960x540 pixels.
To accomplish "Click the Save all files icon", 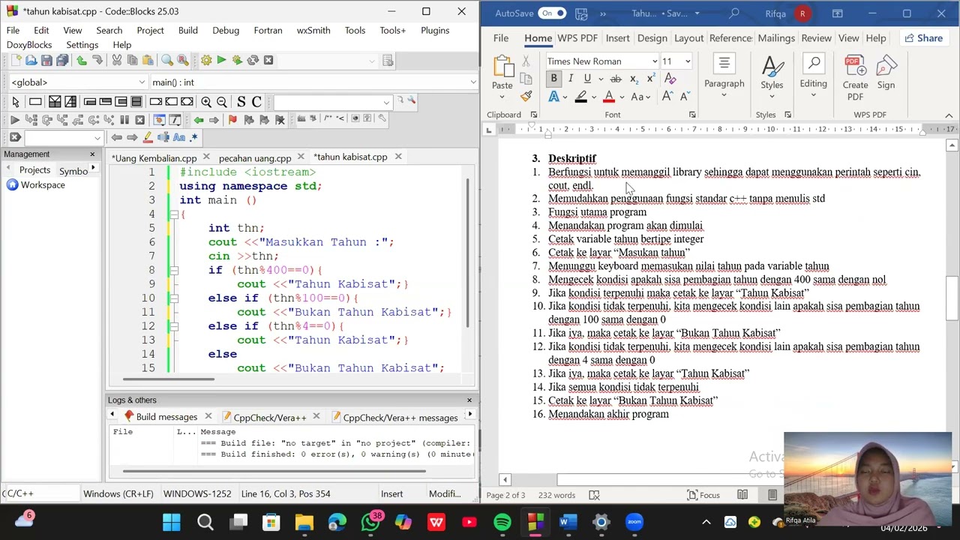I will pos(62,60).
